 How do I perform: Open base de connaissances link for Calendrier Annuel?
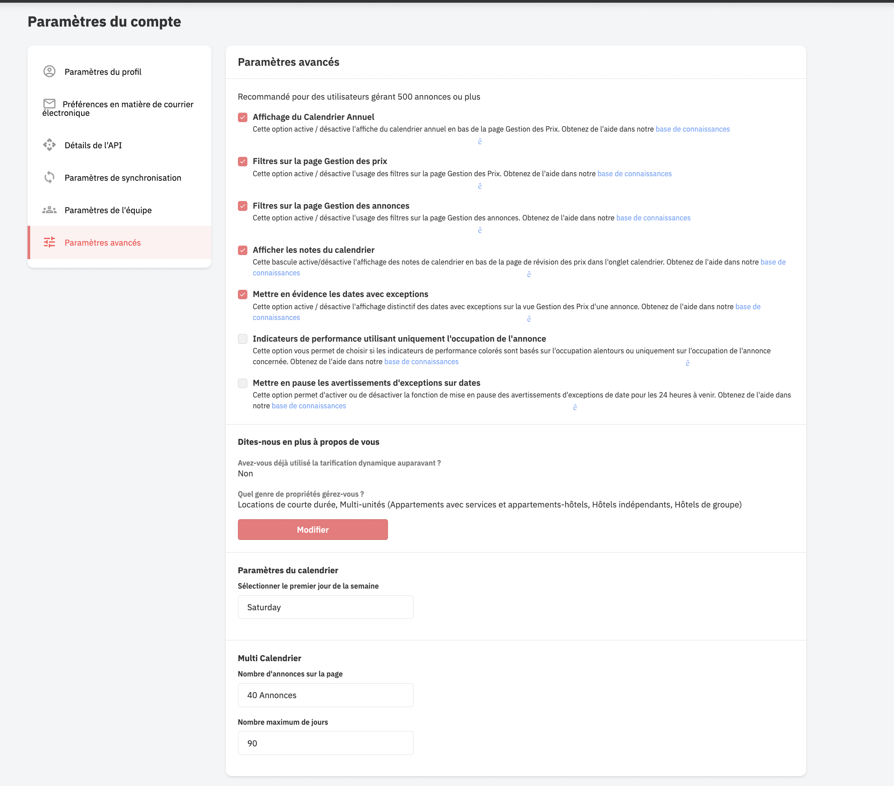tap(693, 129)
